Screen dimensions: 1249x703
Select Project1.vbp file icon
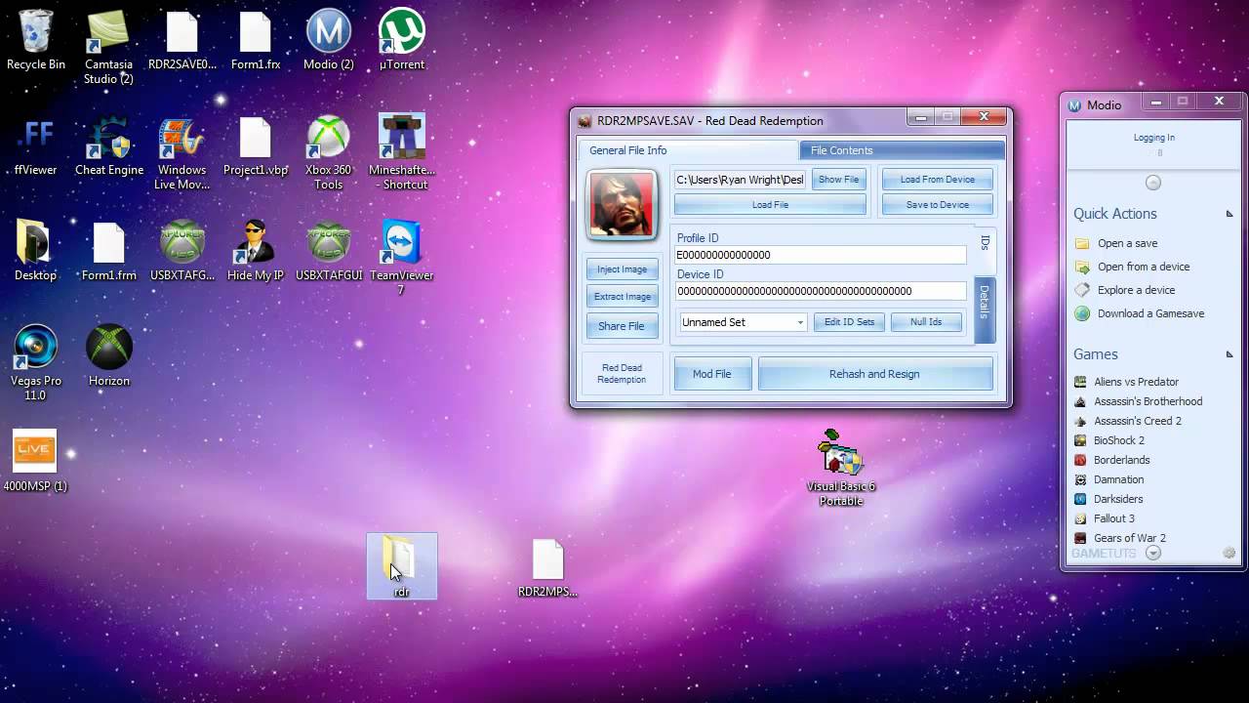pos(256,146)
